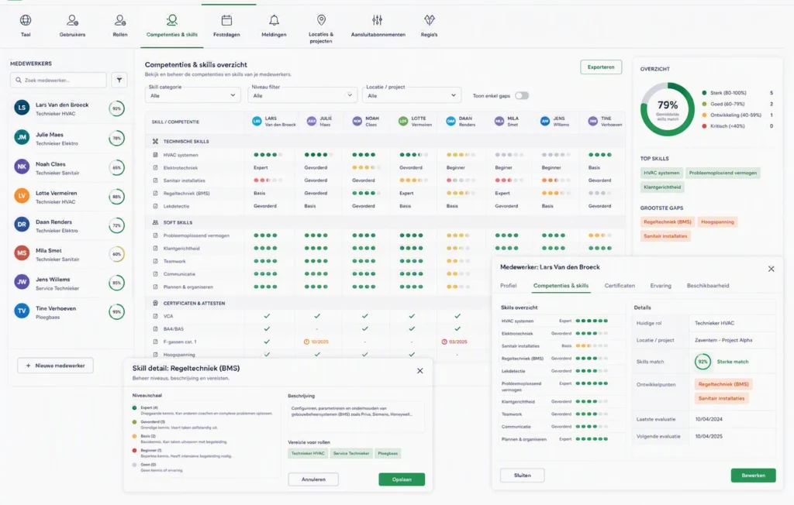Viewport: 794px width, 505px height.
Task: Click the Probleemoplossend vermogen top skill tag
Action: point(723,173)
